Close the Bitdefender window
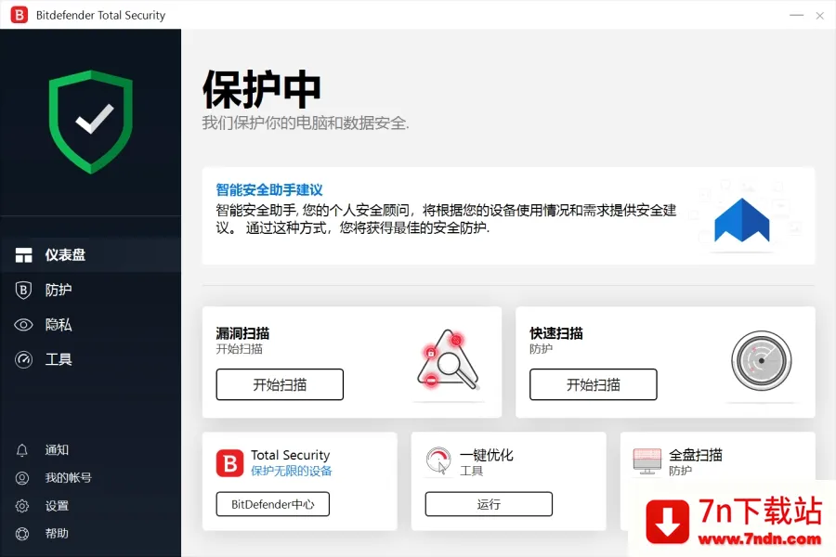This screenshot has height=557, width=836. (820, 16)
